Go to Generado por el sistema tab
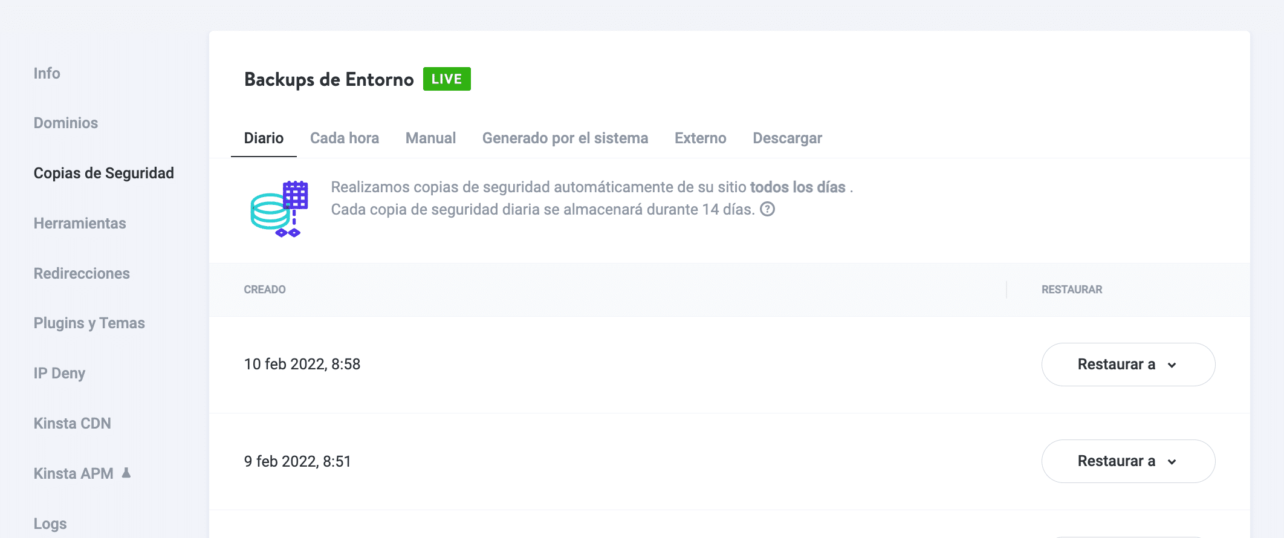 (x=565, y=138)
